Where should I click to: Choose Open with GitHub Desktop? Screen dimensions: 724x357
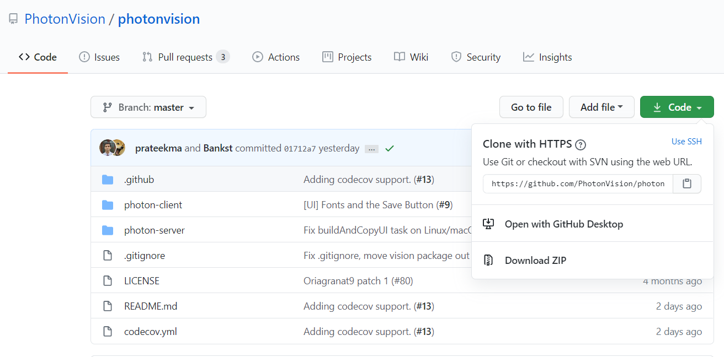(563, 224)
